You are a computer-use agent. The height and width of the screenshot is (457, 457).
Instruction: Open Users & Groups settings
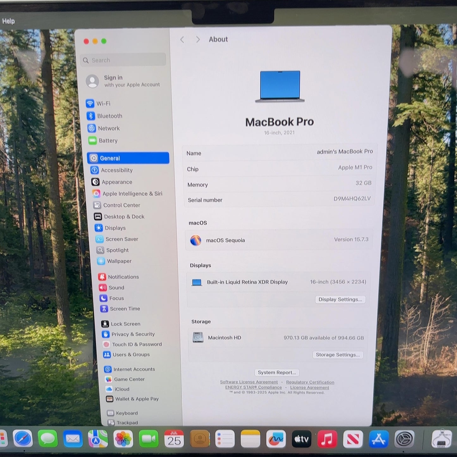(127, 355)
